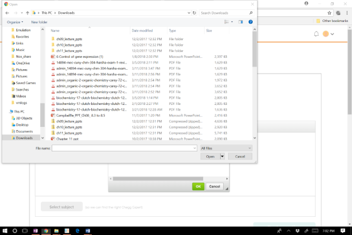Viewport: 352px width, 235px height.
Task: Click the Open button's split dropdown arrow
Action: (223, 156)
